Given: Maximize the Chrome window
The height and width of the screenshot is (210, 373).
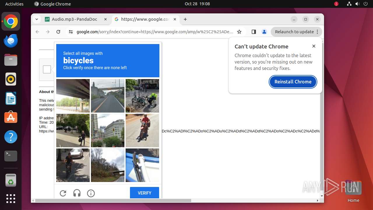Looking at the screenshot, I should [306, 19].
